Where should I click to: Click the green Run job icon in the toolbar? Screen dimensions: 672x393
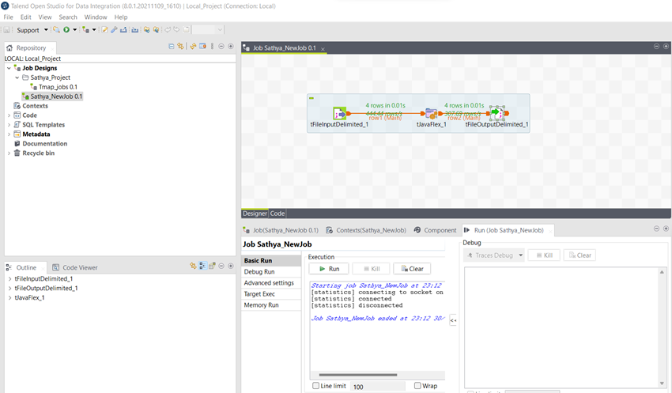66,29
